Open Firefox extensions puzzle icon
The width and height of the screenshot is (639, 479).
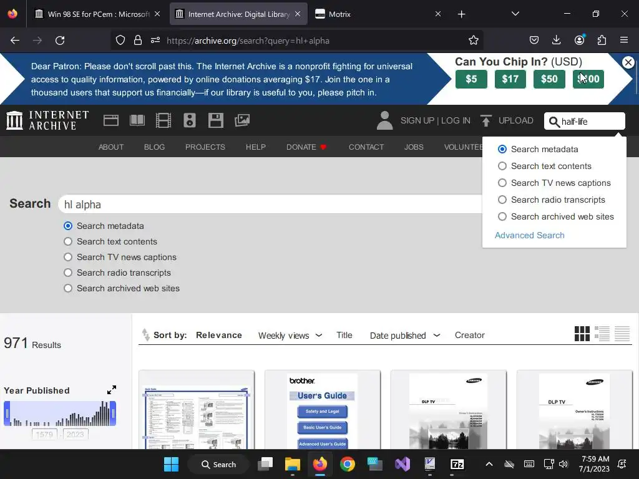(x=602, y=40)
